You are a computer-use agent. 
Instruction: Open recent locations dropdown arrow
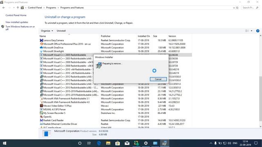coord(14,8)
